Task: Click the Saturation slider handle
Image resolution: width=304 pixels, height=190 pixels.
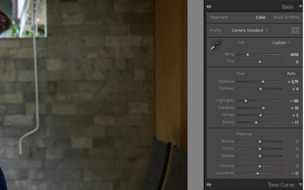Action: [x=257, y=173]
